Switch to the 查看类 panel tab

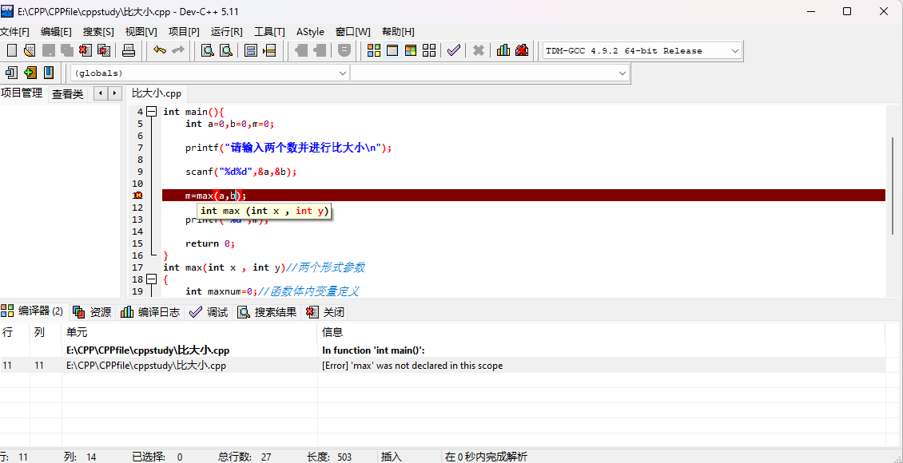(x=67, y=93)
